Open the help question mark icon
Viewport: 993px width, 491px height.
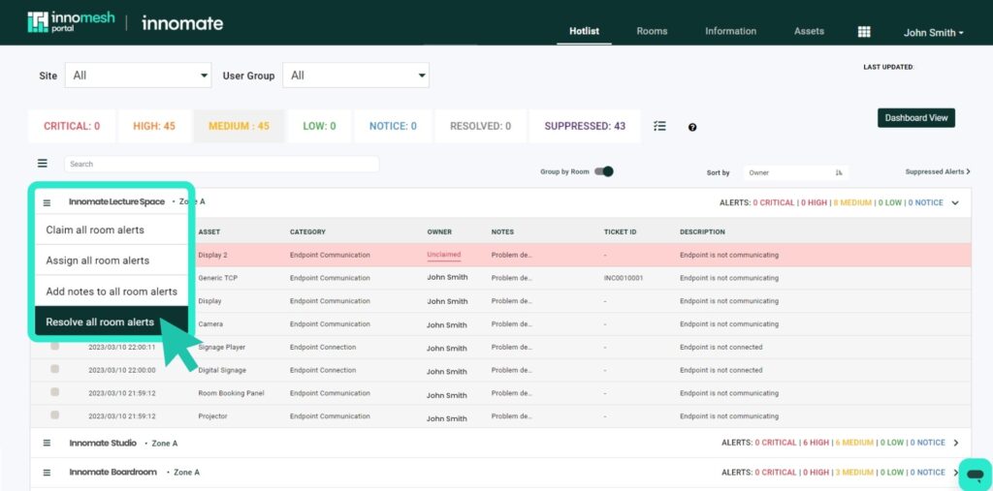692,127
